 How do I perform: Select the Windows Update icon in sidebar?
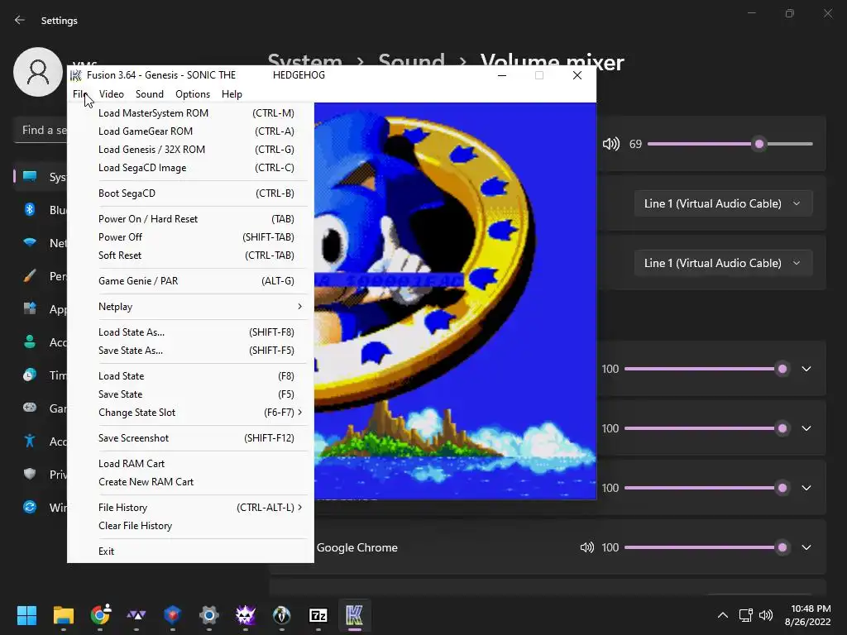click(30, 507)
